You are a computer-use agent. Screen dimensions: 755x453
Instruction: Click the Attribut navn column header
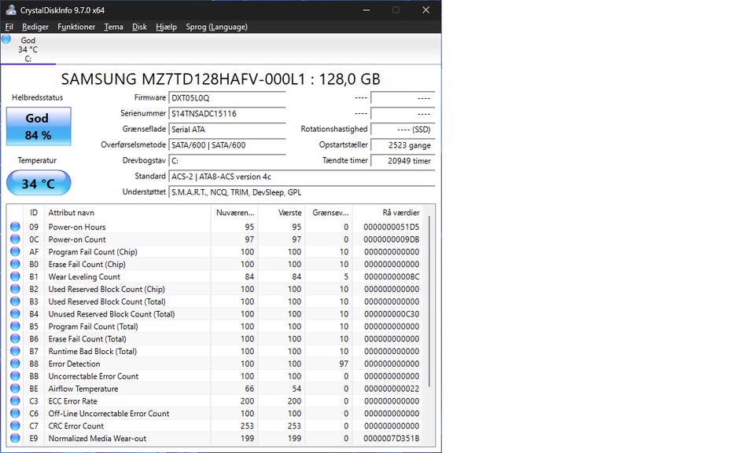(x=126, y=213)
